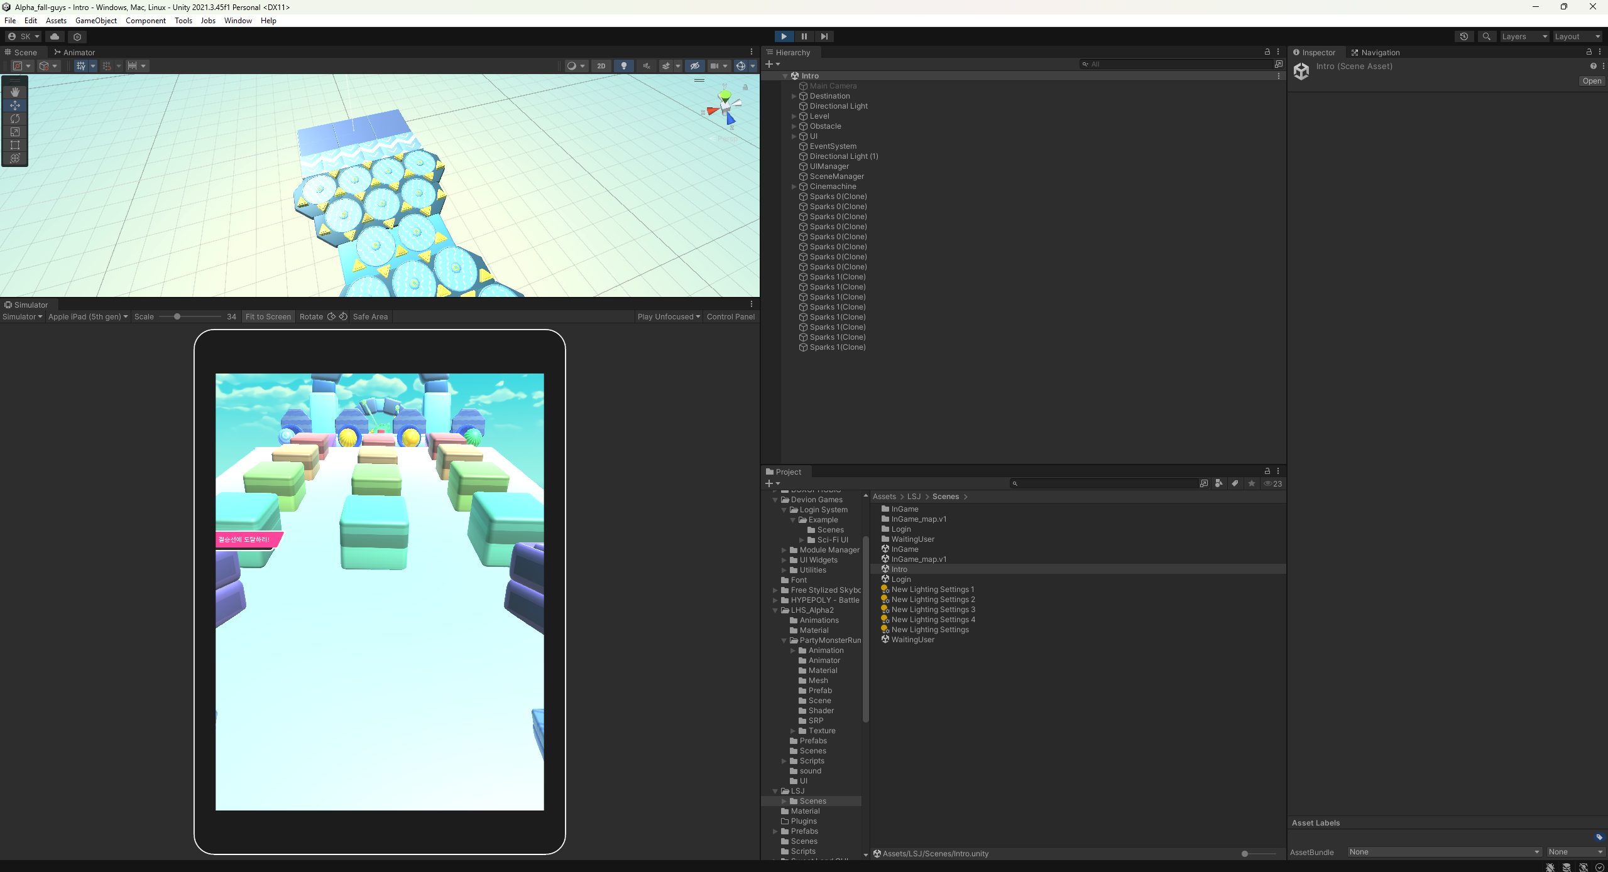Adjust the simulator Scale slider
Screen dimensions: 1608x872
(x=177, y=316)
